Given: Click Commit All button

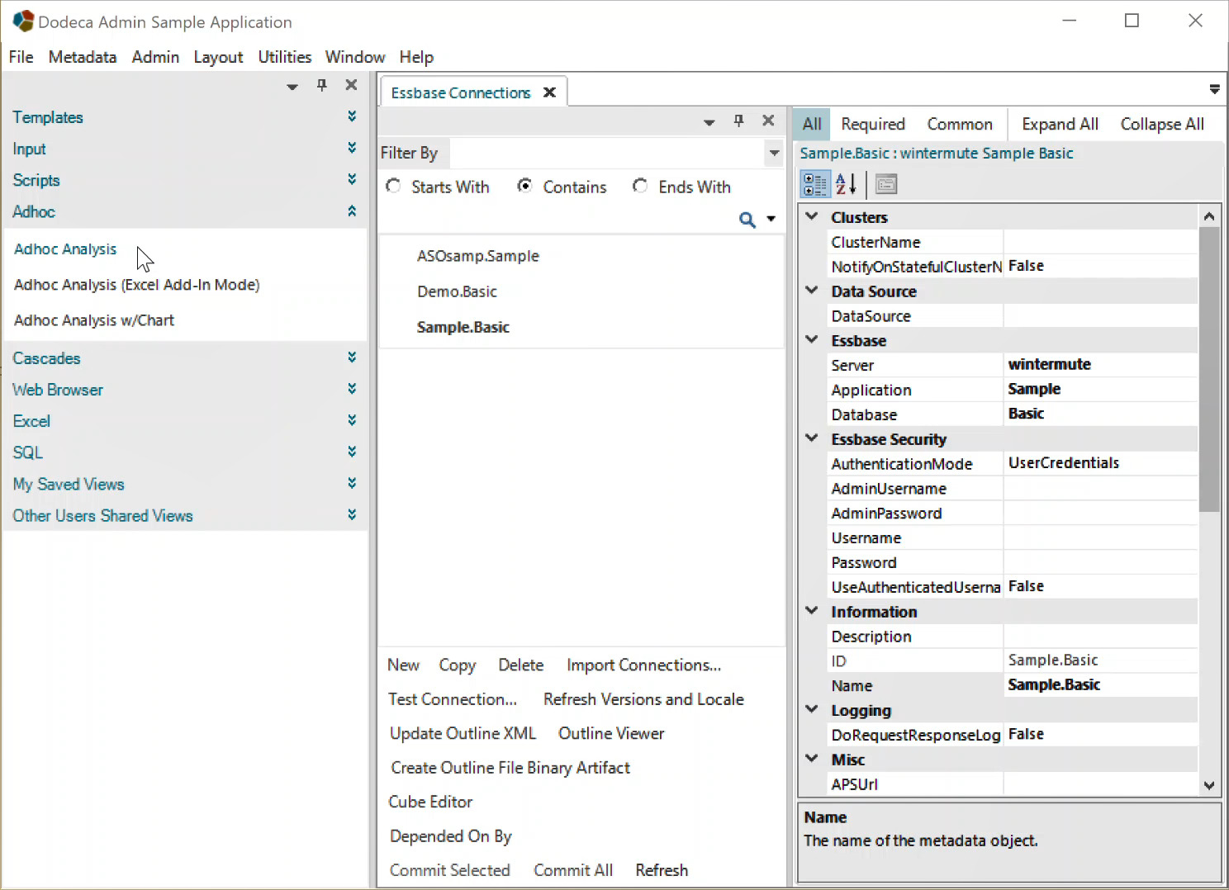Looking at the screenshot, I should coord(573,870).
